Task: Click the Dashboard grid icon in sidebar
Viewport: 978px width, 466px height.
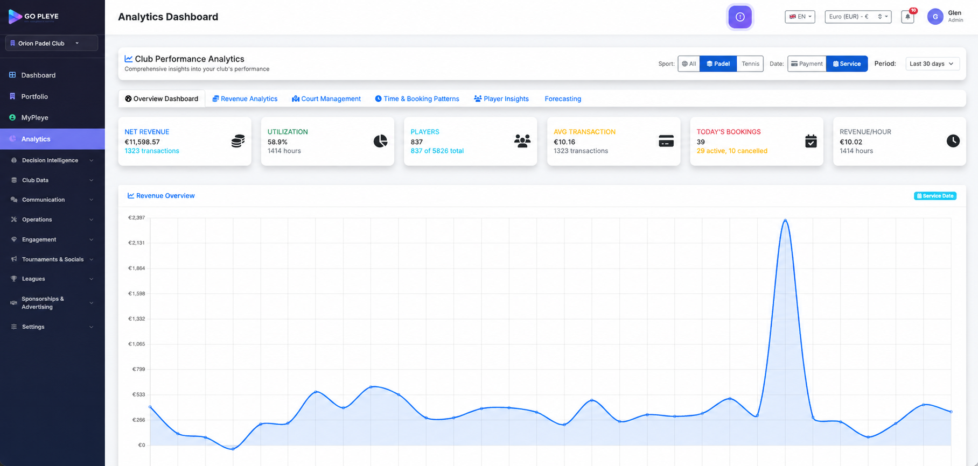Action: click(x=12, y=75)
